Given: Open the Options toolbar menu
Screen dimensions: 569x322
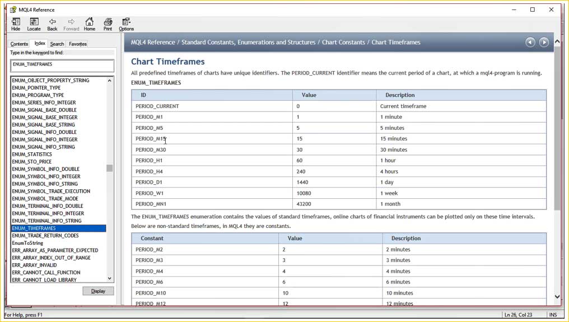Looking at the screenshot, I should [x=126, y=24].
